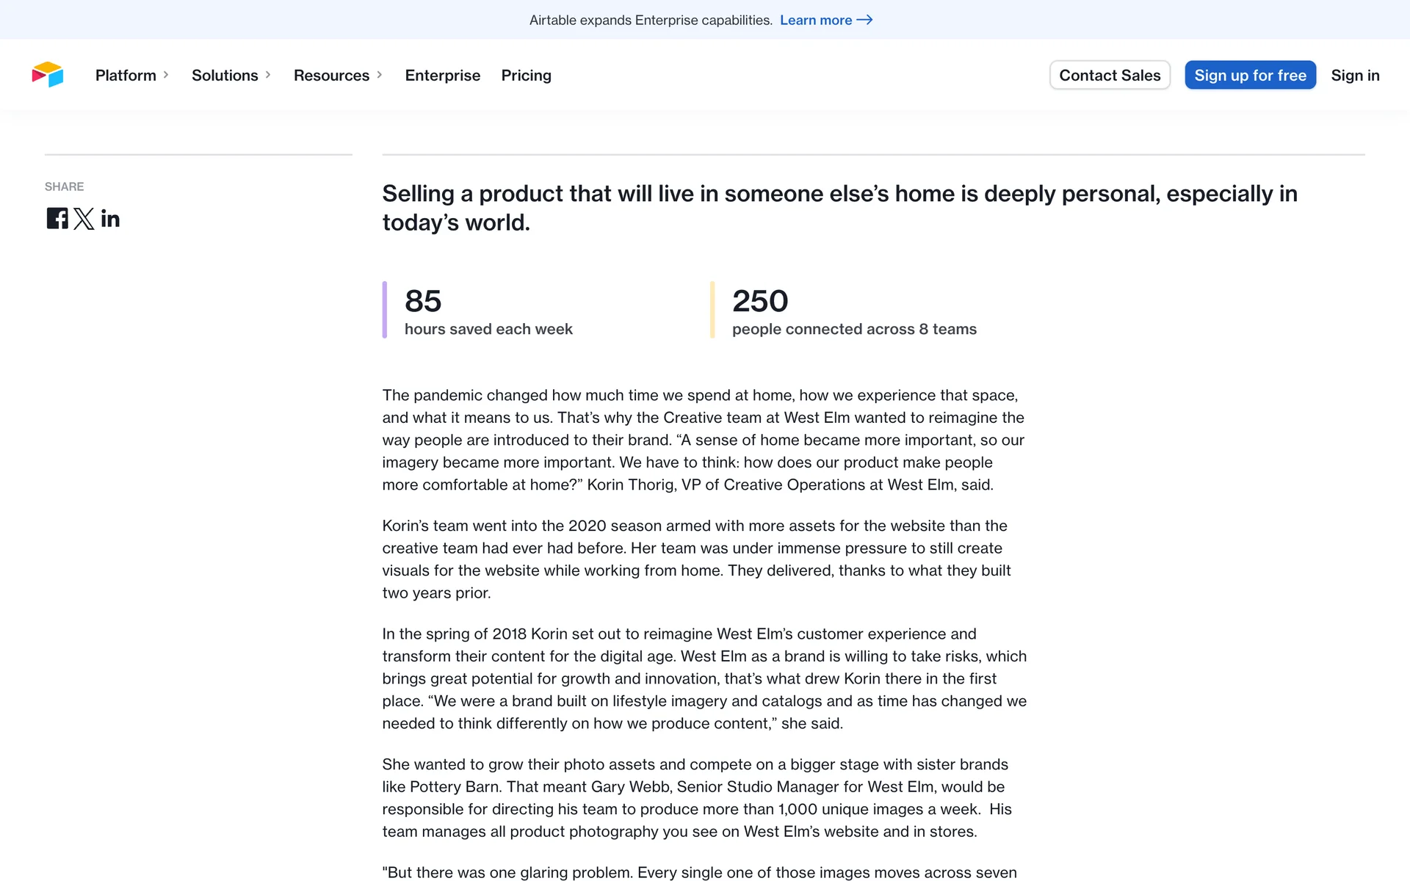The image size is (1410, 881).
Task: Share article on X (Twitter)
Action: pos(84,219)
